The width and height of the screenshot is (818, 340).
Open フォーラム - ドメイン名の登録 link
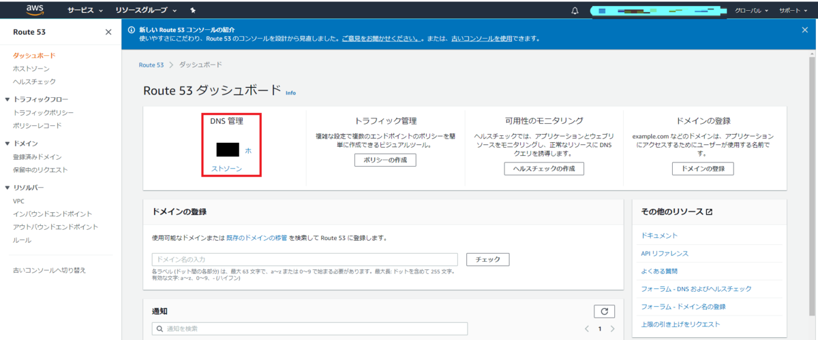[x=684, y=307]
